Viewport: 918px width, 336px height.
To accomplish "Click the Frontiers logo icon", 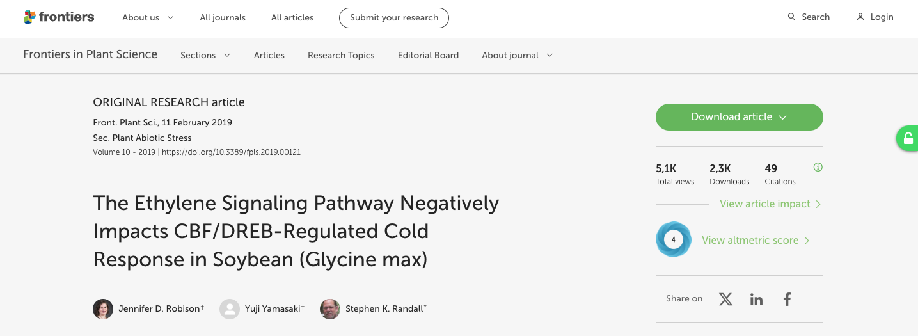I will pyautogui.click(x=29, y=17).
